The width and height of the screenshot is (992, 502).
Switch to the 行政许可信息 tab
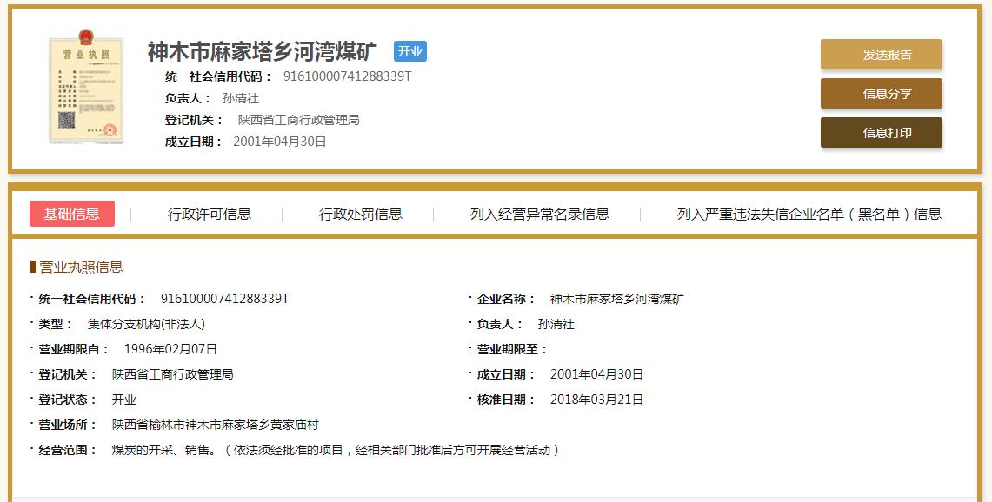(x=209, y=214)
